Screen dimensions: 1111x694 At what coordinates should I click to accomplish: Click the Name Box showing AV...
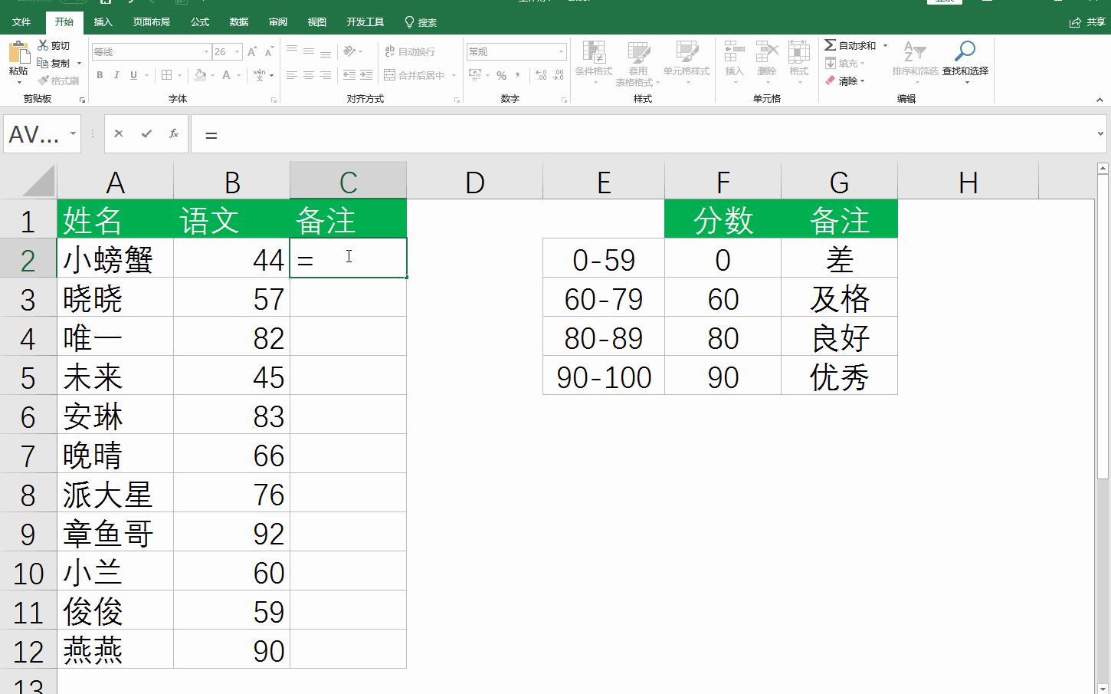click(34, 133)
